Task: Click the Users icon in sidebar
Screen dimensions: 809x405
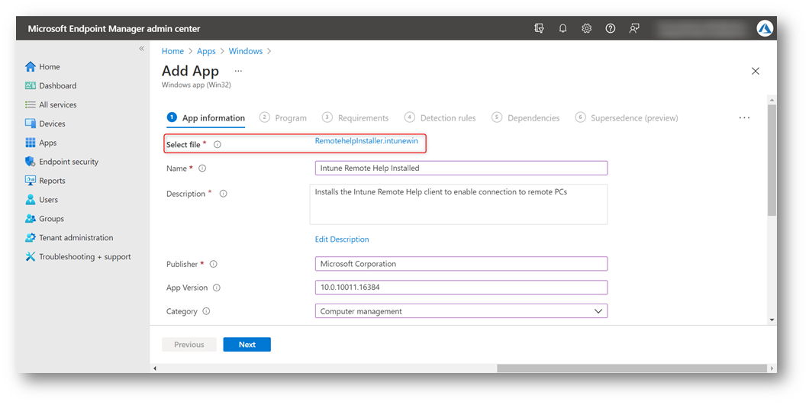Action: pyautogui.click(x=31, y=200)
